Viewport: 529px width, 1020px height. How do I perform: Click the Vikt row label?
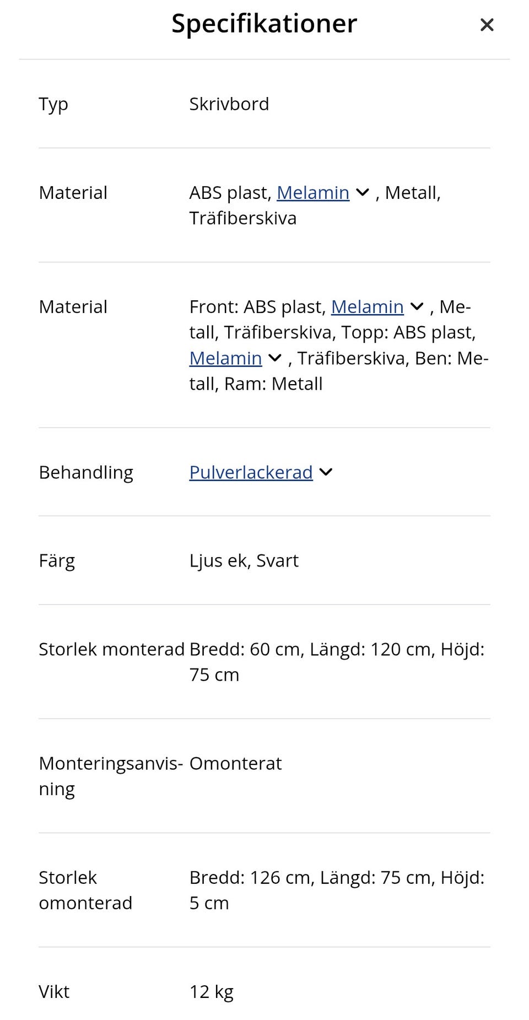[x=55, y=992]
